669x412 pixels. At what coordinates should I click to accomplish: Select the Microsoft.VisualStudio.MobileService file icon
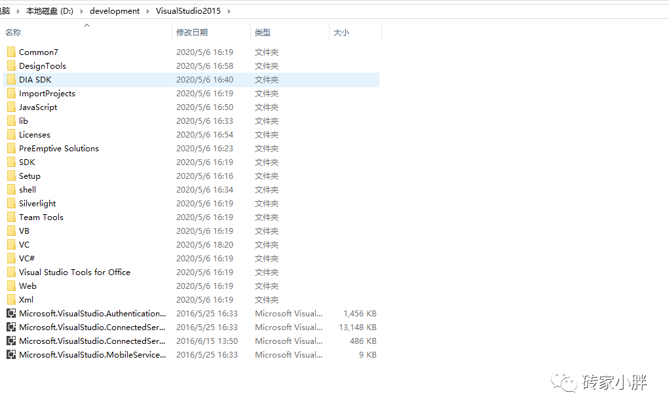[11, 354]
